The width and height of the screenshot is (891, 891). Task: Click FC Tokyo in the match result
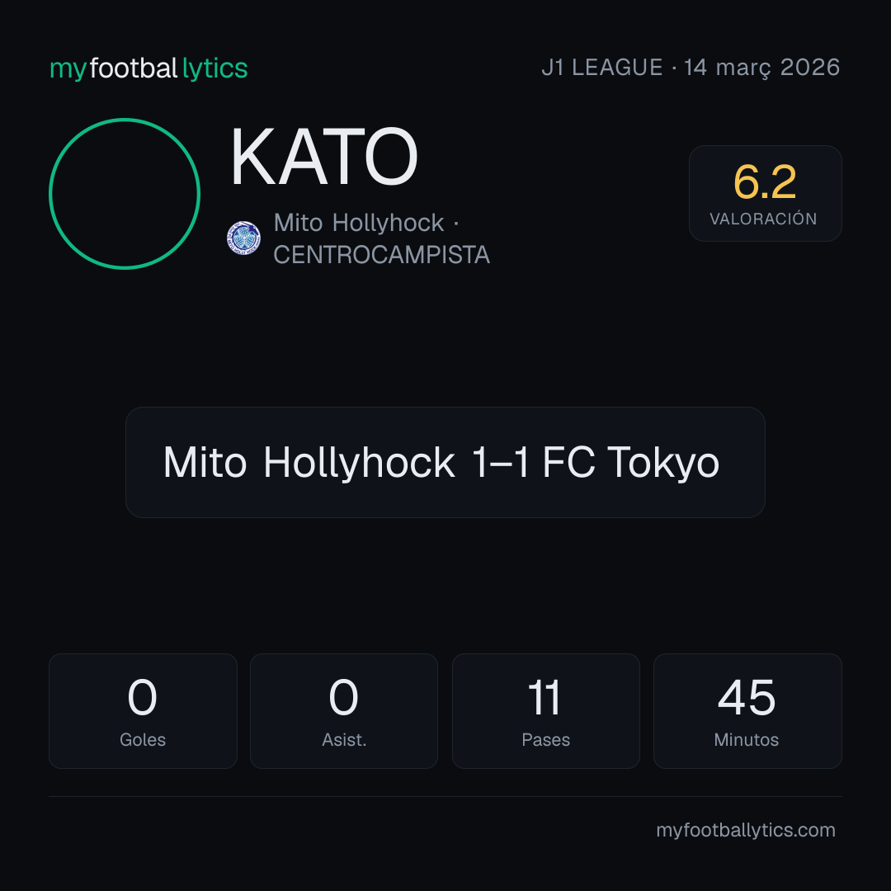631,462
